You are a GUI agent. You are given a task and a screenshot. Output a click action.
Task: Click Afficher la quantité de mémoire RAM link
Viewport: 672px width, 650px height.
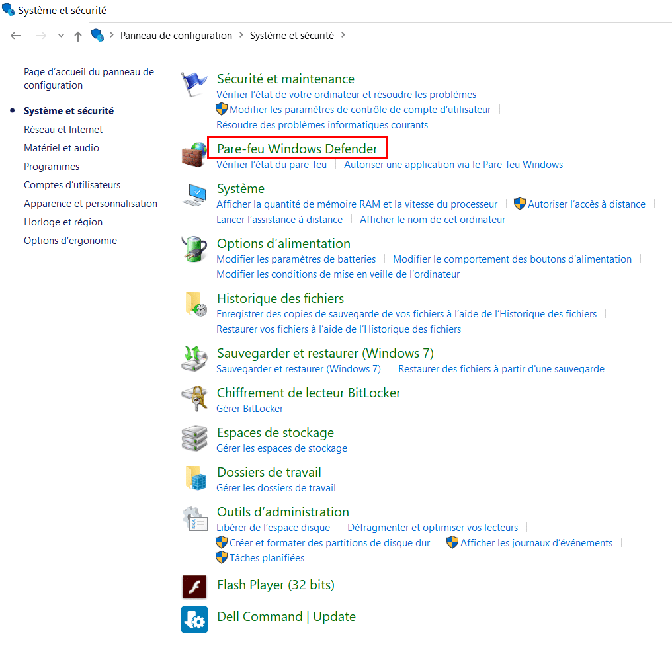coord(357,204)
